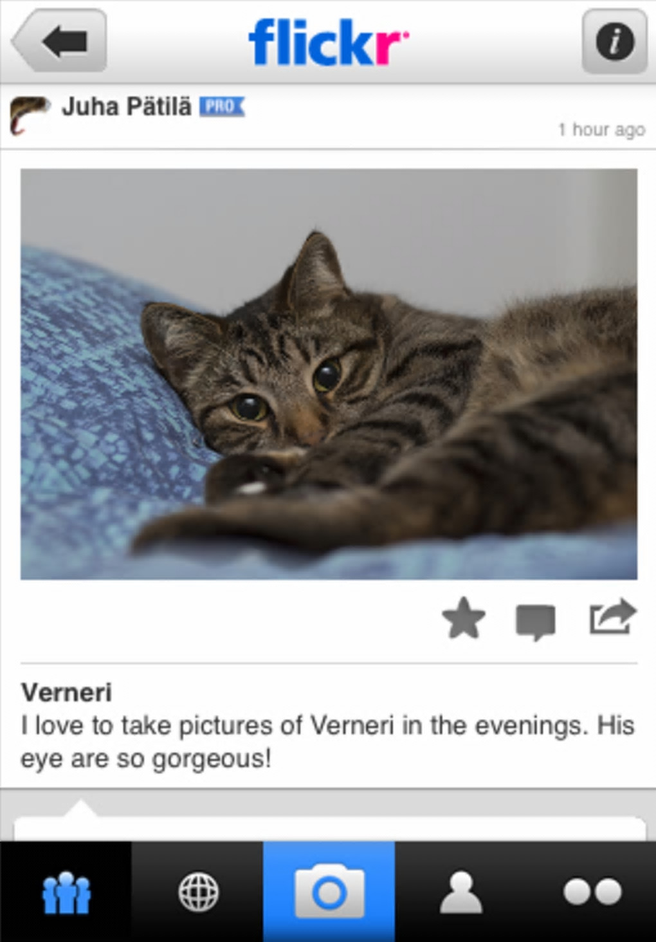This screenshot has height=942, width=656.
Task: Share the photo via arrow icon
Action: point(613,617)
